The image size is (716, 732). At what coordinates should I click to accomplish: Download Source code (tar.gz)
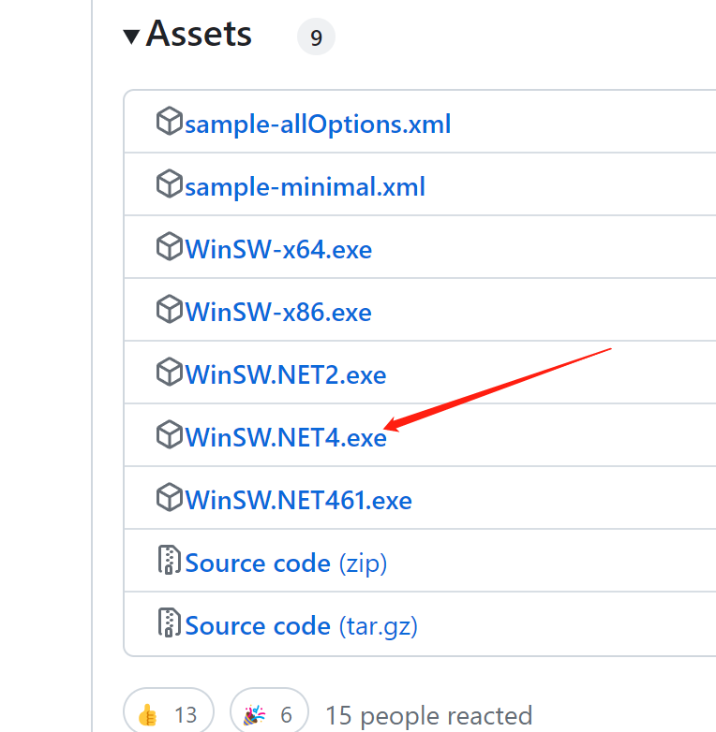coord(302,626)
